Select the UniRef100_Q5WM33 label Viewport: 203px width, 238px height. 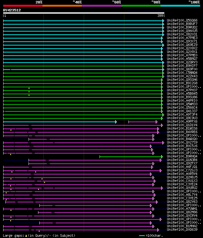click(x=182, y=104)
